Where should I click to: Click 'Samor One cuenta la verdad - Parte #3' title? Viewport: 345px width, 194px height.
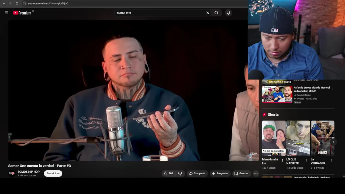tap(39, 166)
